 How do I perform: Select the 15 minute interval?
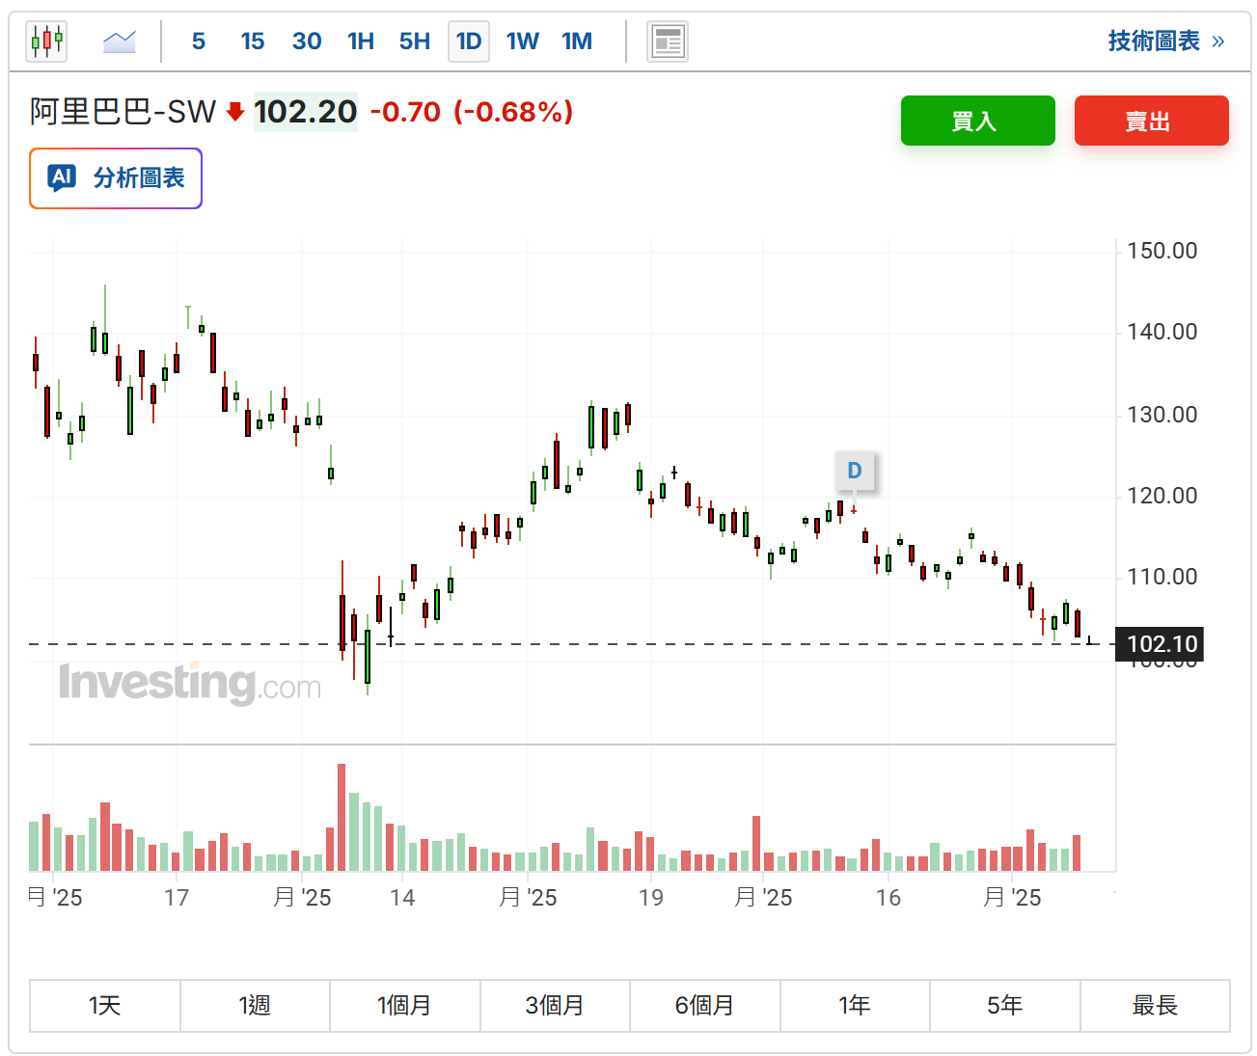253,41
